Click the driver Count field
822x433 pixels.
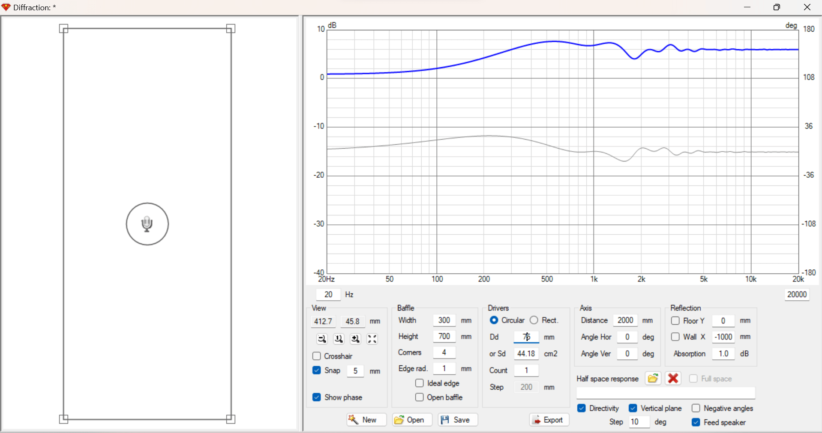[526, 370]
